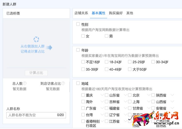This screenshot has height=129, width=182.
Task: Expand the 吉林省 dropdown arrow
Action: coord(125,102)
